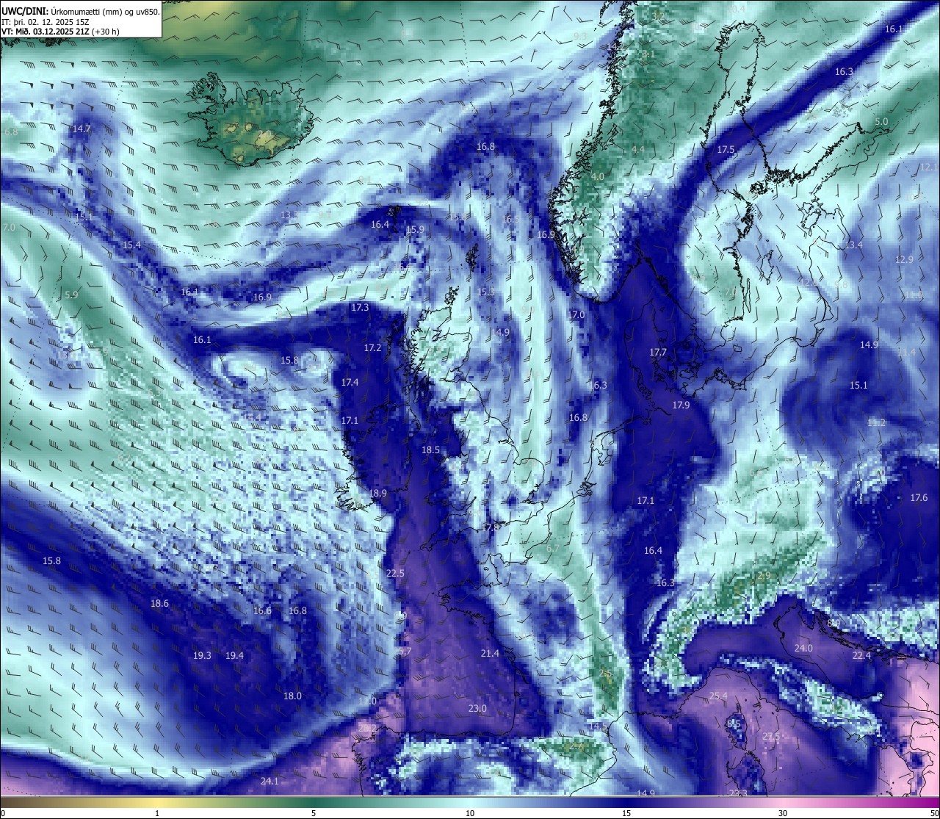Image resolution: width=940 pixels, height=819 pixels.
Task: Click the 17.7 value on the map
Action: point(658,352)
